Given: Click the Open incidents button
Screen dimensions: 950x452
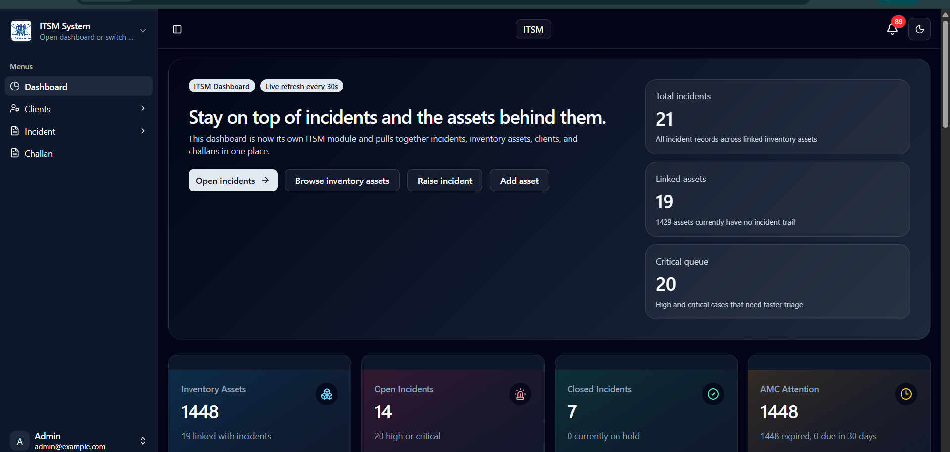Looking at the screenshot, I should point(233,181).
